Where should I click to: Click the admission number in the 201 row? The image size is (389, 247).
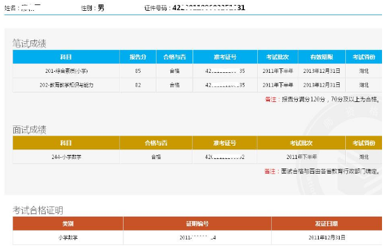tap(225, 71)
